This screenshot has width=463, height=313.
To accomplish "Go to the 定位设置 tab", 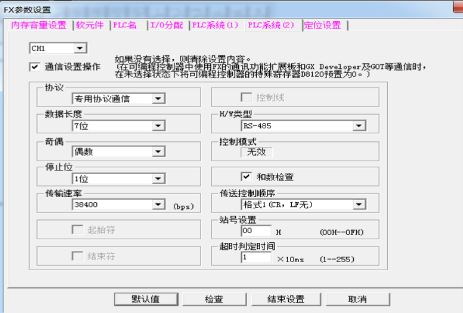I will [322, 25].
